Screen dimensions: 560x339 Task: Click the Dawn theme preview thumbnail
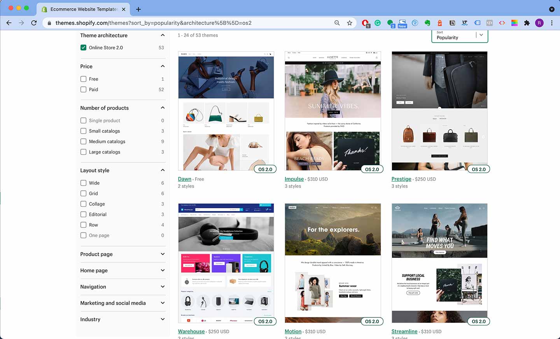click(226, 111)
